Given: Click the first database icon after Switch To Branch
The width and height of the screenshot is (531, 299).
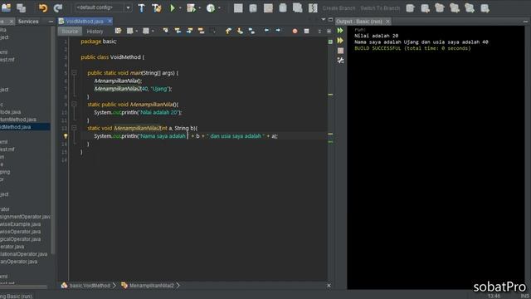Looking at the screenshot, I should click(x=410, y=7).
